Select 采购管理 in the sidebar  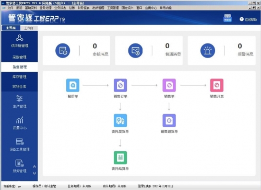pos(19,57)
